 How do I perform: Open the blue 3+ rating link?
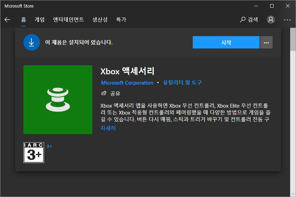(x=49, y=146)
